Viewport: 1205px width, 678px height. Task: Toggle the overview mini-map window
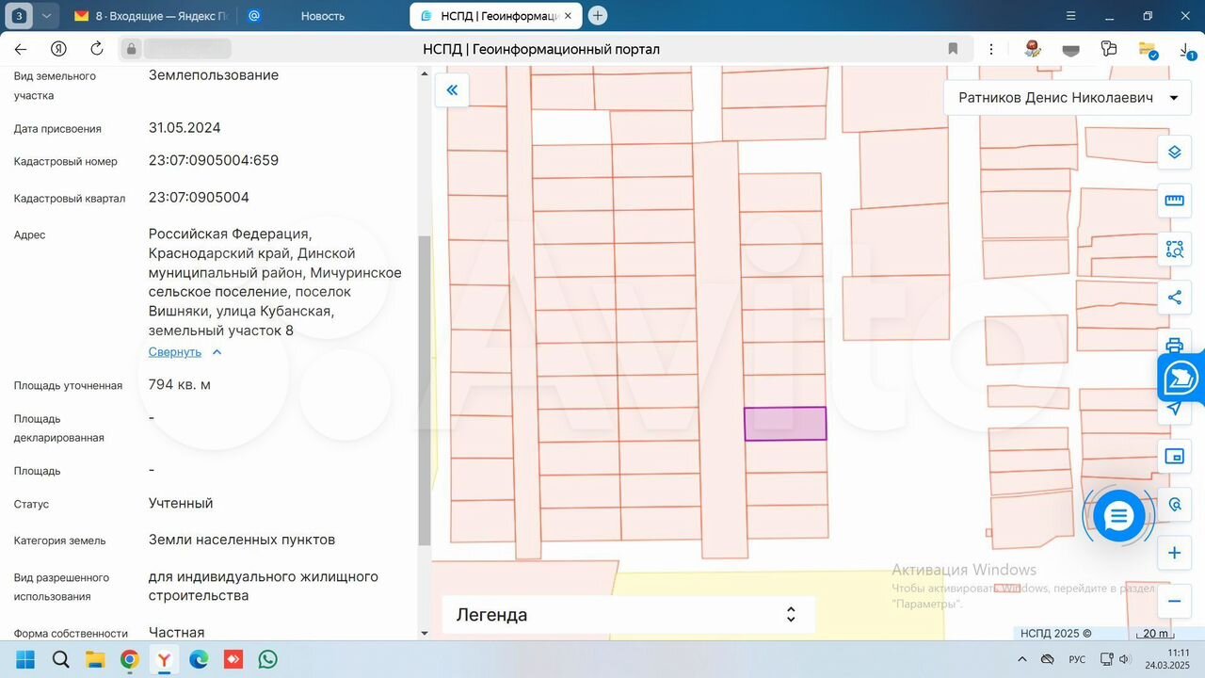[x=1174, y=457]
